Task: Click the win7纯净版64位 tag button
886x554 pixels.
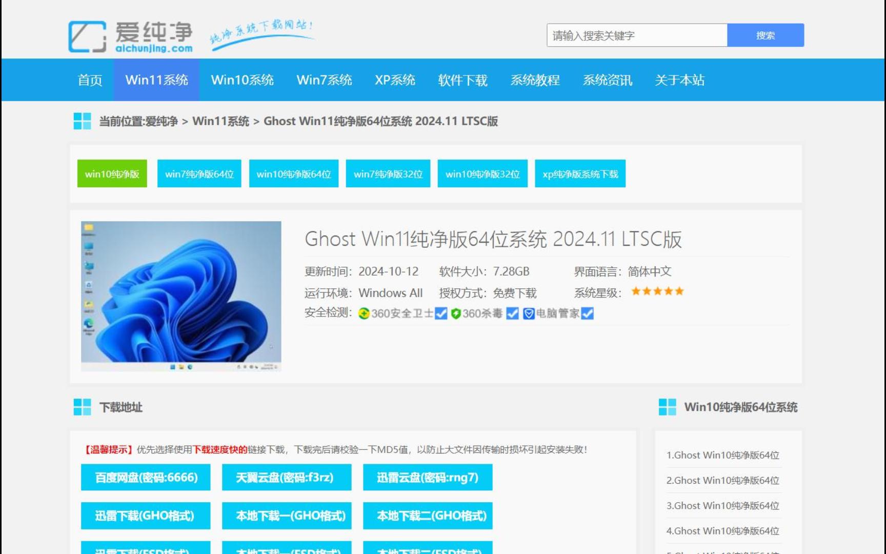Action: [199, 174]
